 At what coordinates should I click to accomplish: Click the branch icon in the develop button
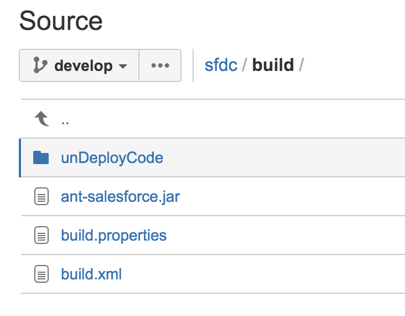40,65
